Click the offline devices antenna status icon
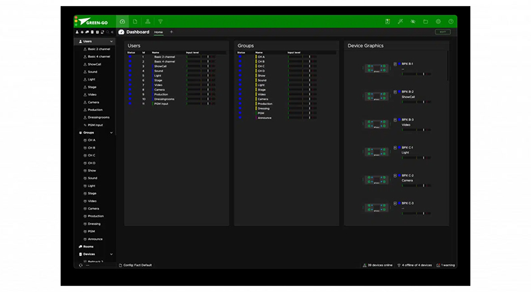The width and height of the screenshot is (531, 292). coord(399,265)
